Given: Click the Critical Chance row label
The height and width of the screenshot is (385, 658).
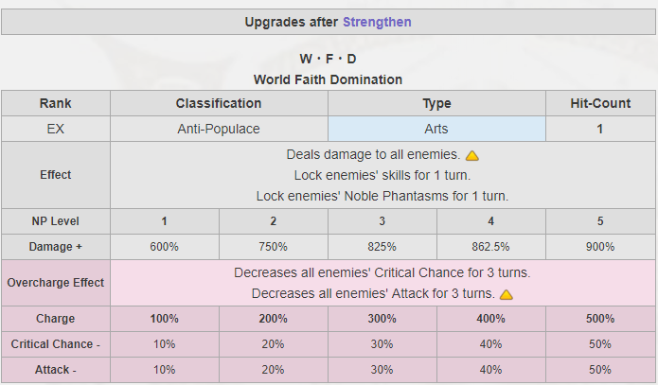Looking at the screenshot, I should click(56, 344).
